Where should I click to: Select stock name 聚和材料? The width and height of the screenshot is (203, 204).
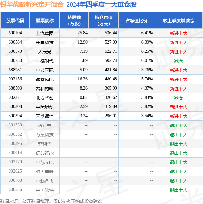click(45, 89)
